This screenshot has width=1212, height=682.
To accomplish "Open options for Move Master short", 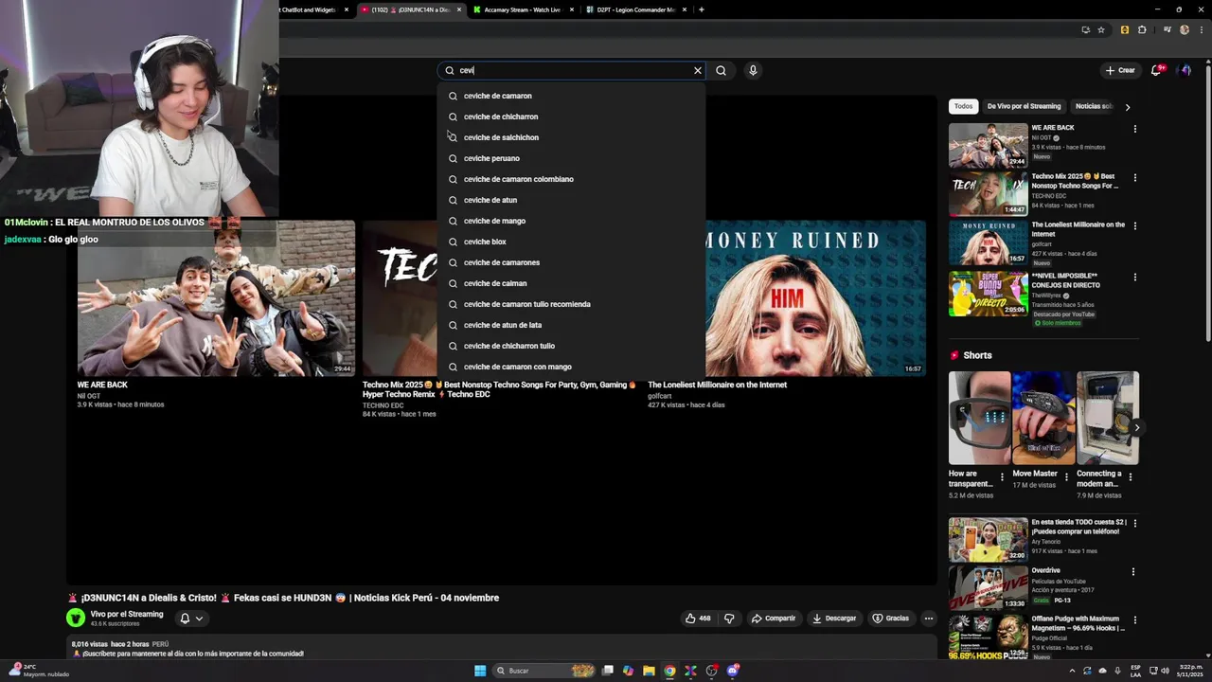I will [x=1066, y=476].
